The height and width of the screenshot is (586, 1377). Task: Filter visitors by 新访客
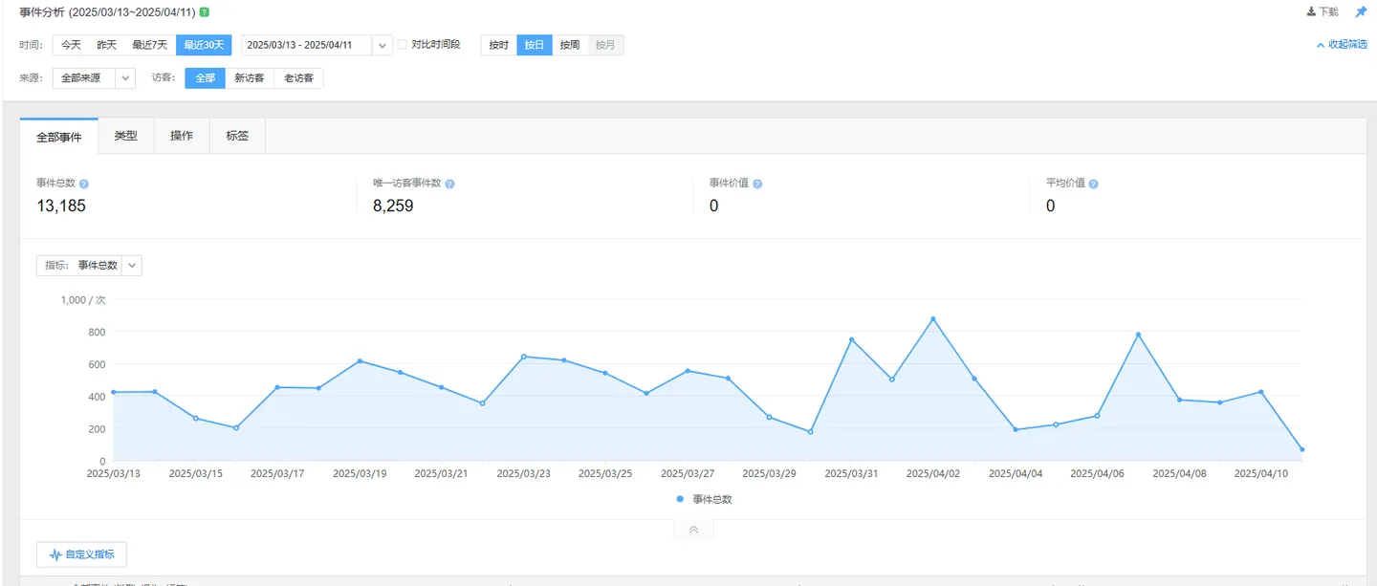[250, 78]
